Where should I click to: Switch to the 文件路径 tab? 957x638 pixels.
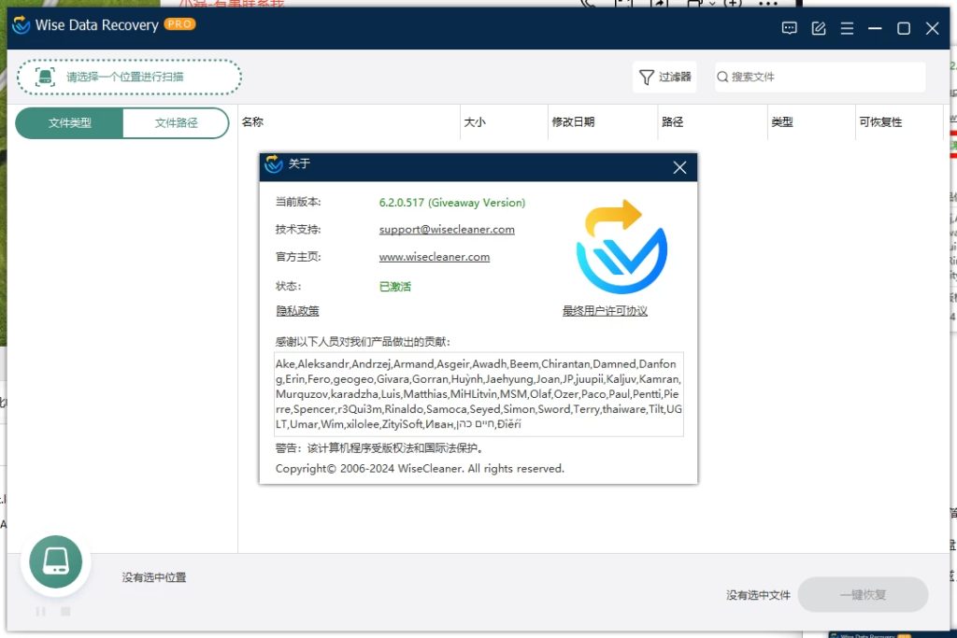pos(176,123)
